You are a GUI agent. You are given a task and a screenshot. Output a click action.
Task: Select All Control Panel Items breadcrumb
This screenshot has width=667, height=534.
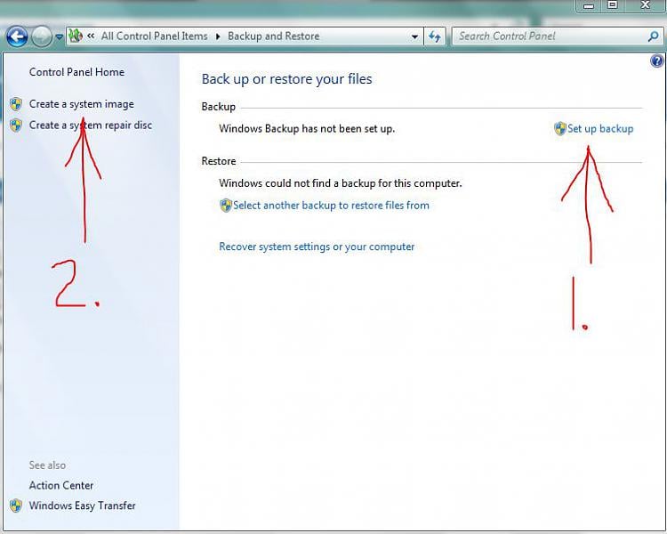click(x=154, y=36)
